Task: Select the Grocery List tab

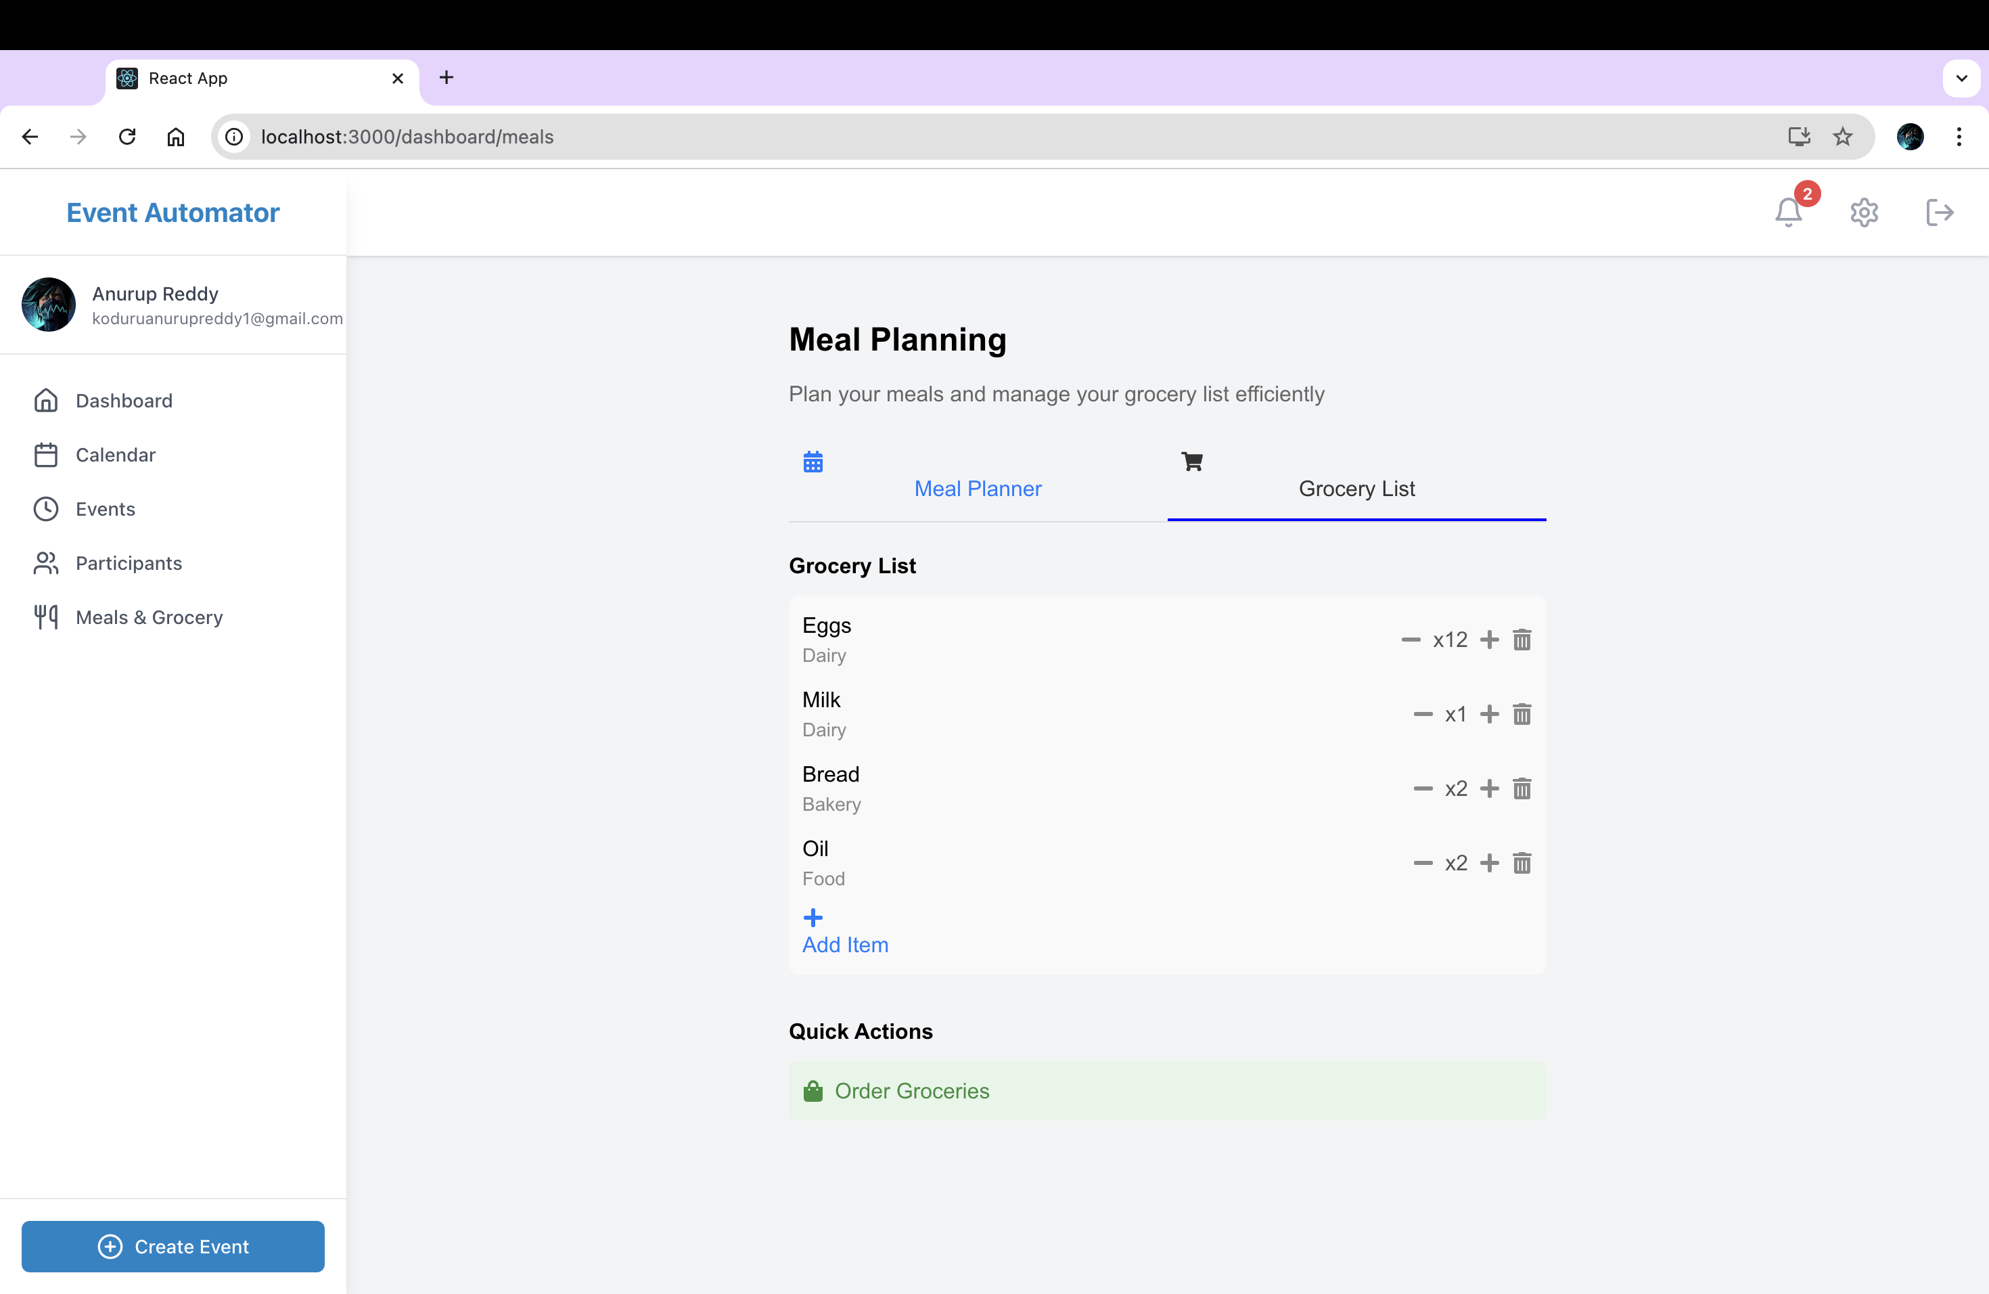Action: tap(1356, 487)
